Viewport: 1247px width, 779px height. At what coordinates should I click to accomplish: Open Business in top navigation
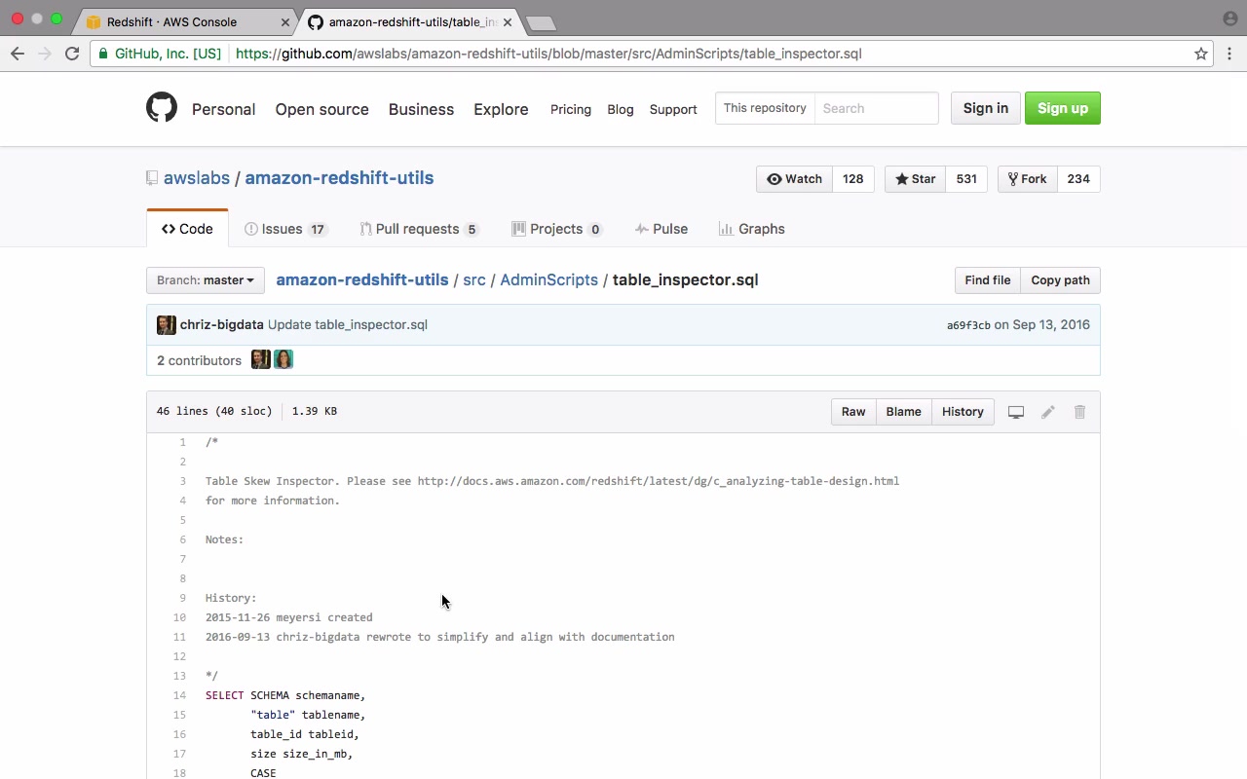coord(422,109)
